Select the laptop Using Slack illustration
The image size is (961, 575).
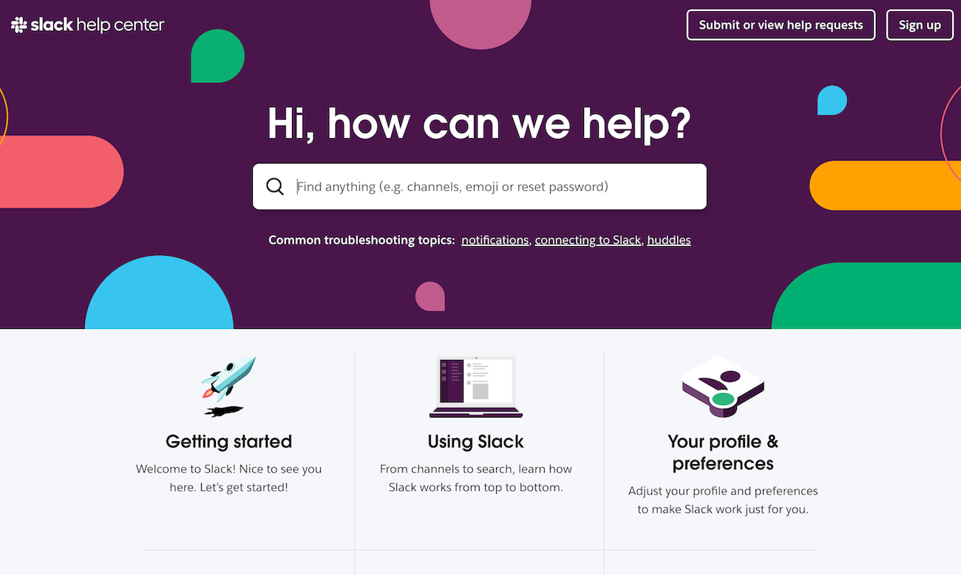[476, 387]
